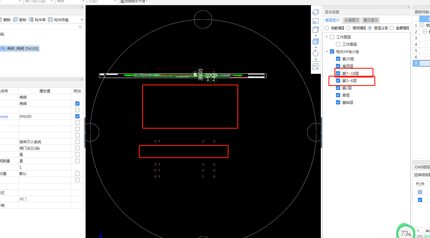Screen dimensions: 430x238
Task: Open the 屋顶给排水平面 drawing dropdown
Action: click(x=134, y=2)
